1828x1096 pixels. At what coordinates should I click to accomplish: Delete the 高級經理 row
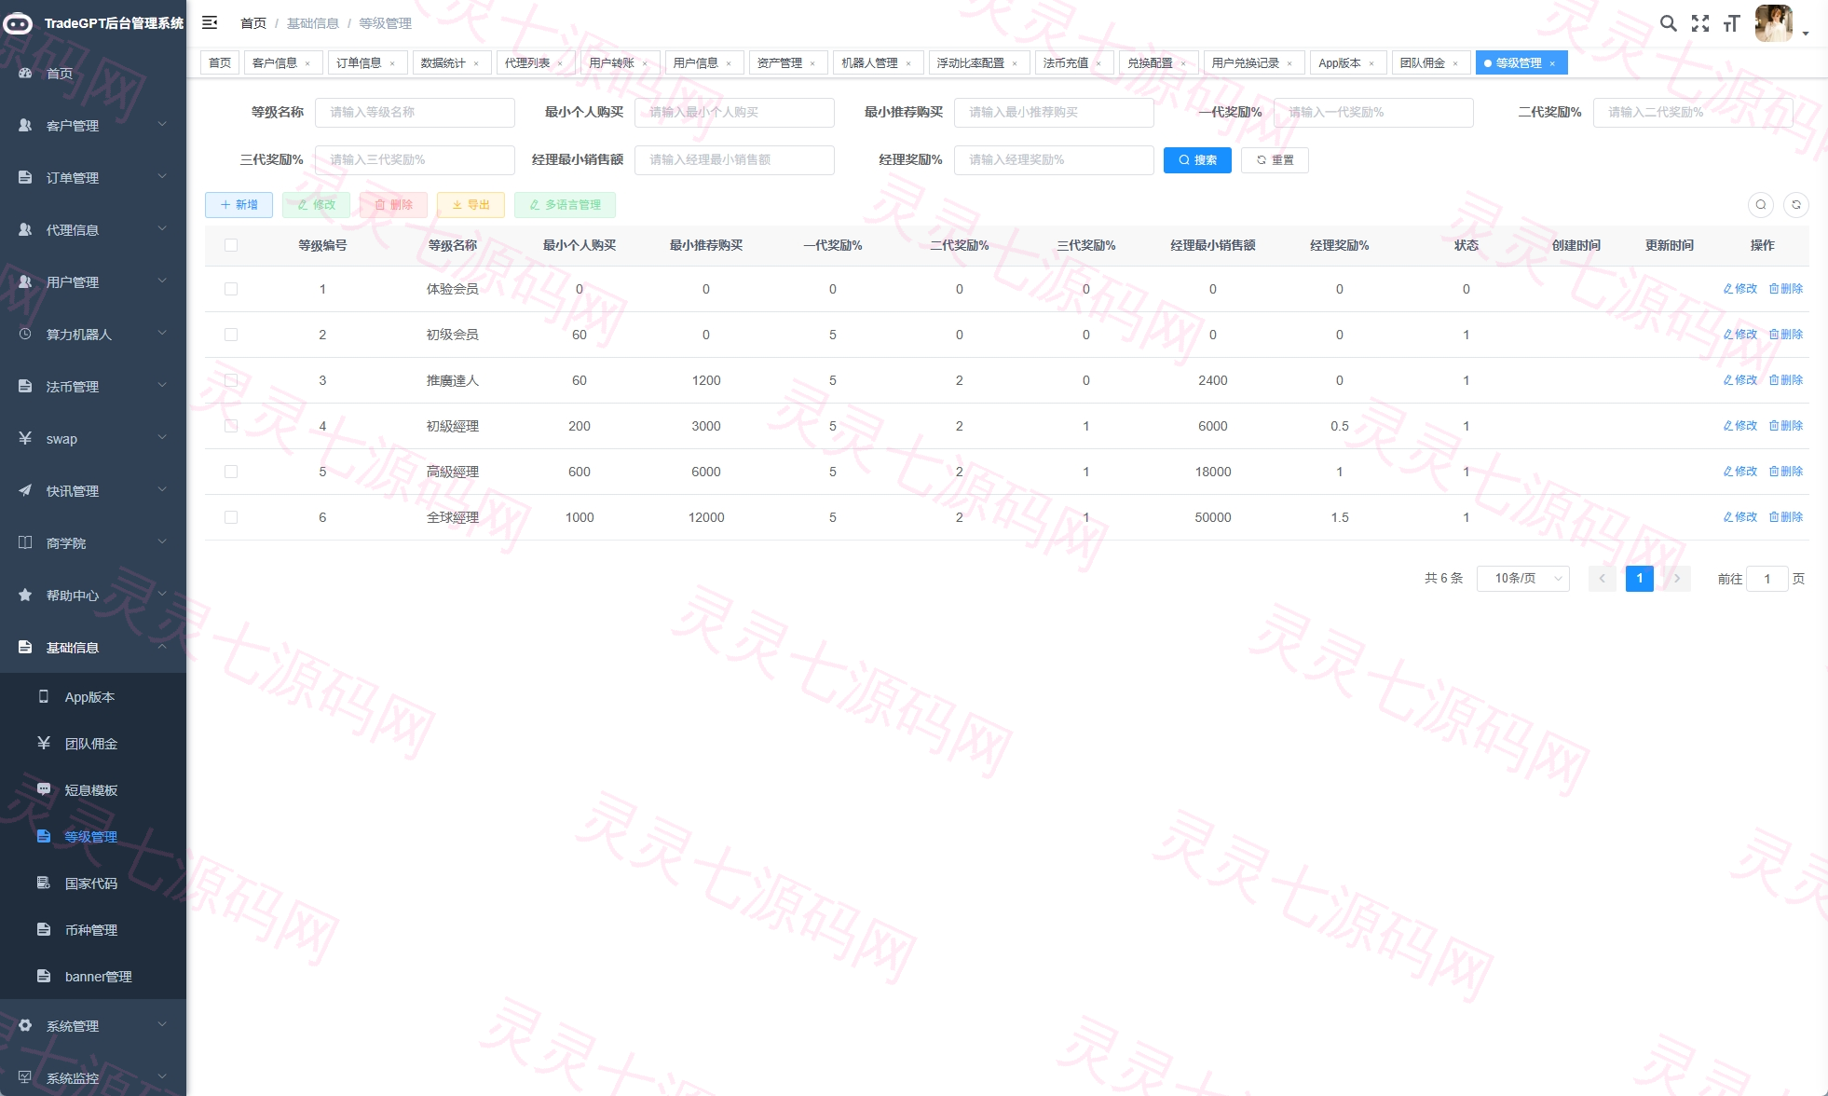1786,472
